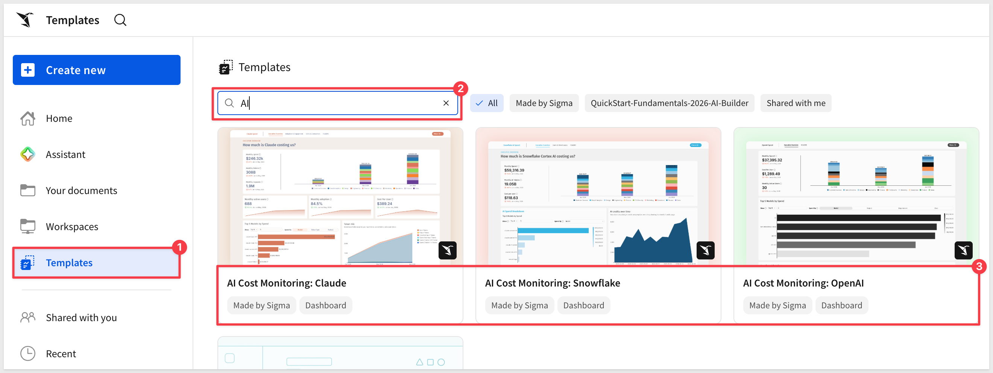Open the AI Cost Monitoring: OpenAI thumbnail

pos(856,197)
